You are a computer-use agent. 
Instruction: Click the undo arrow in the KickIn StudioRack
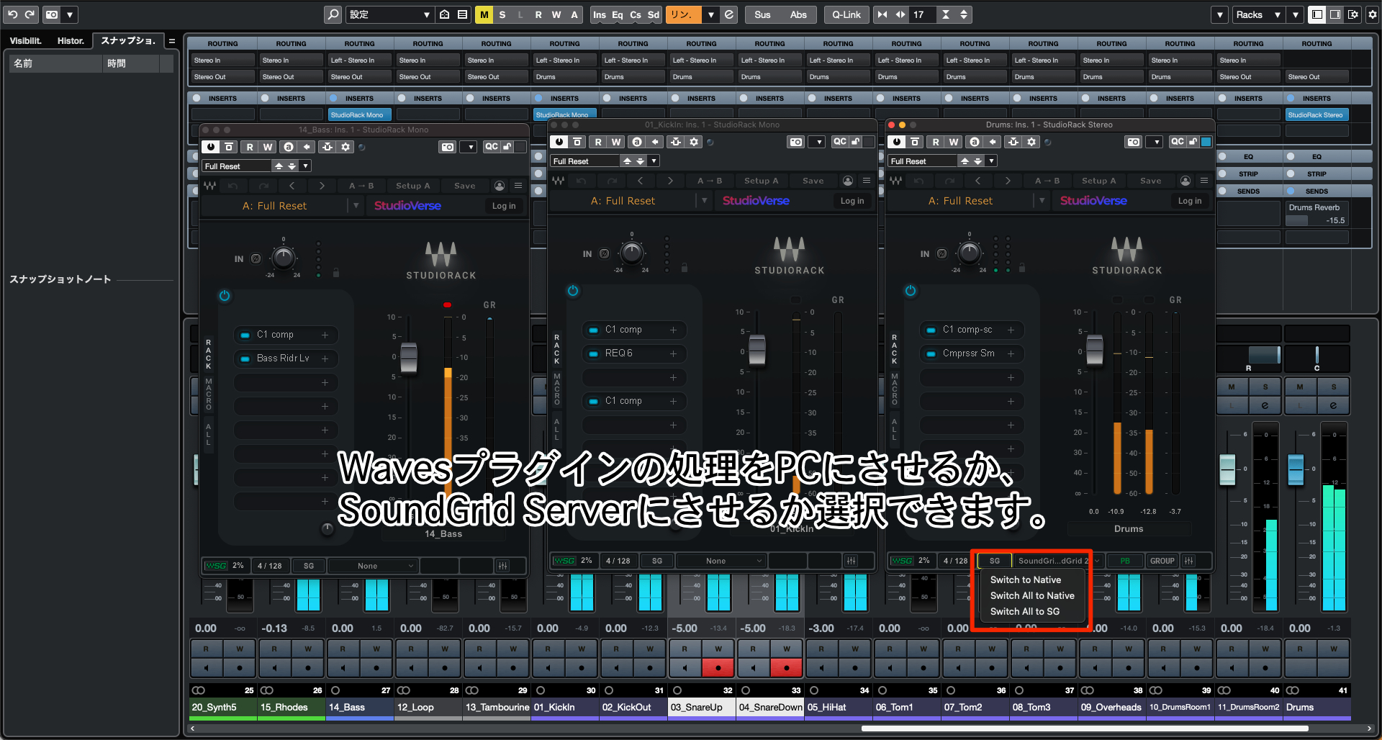(582, 181)
